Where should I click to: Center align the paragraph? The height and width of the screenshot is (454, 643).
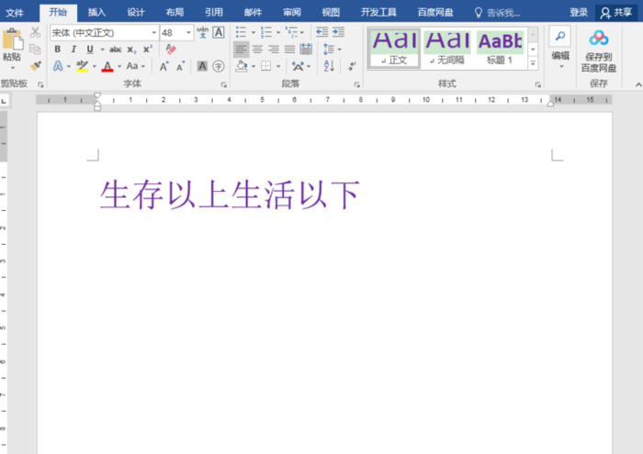(257, 50)
